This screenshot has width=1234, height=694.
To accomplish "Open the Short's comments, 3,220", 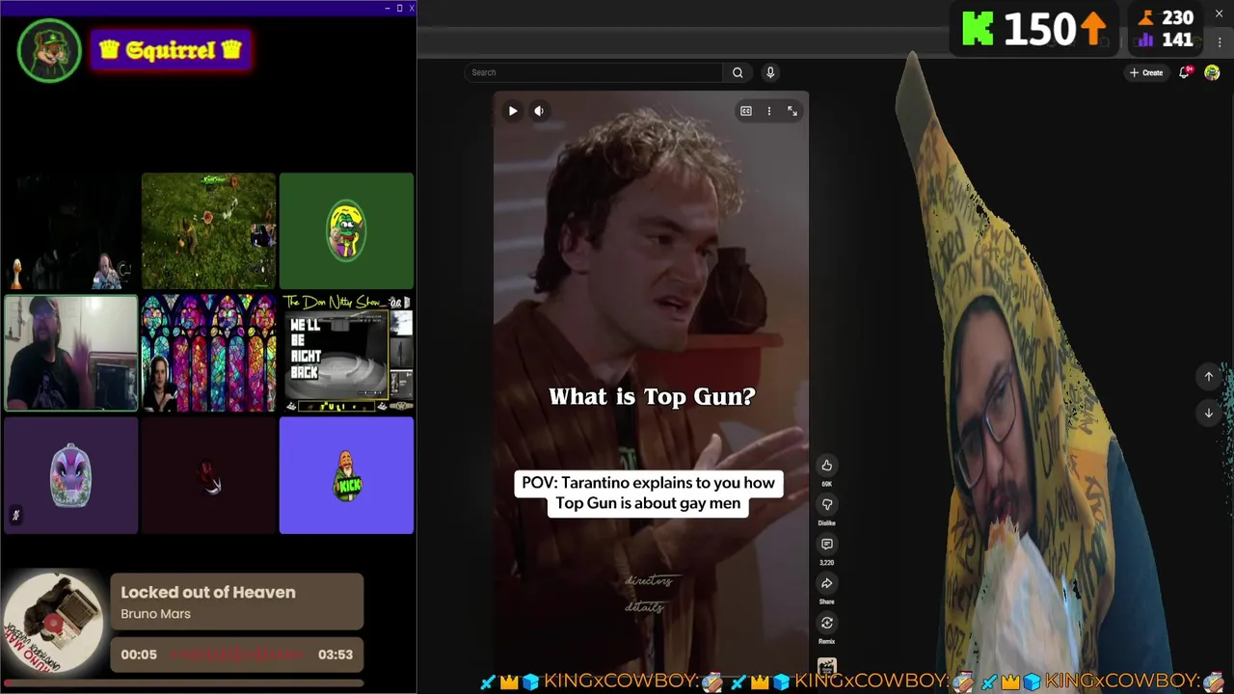I will 826,545.
